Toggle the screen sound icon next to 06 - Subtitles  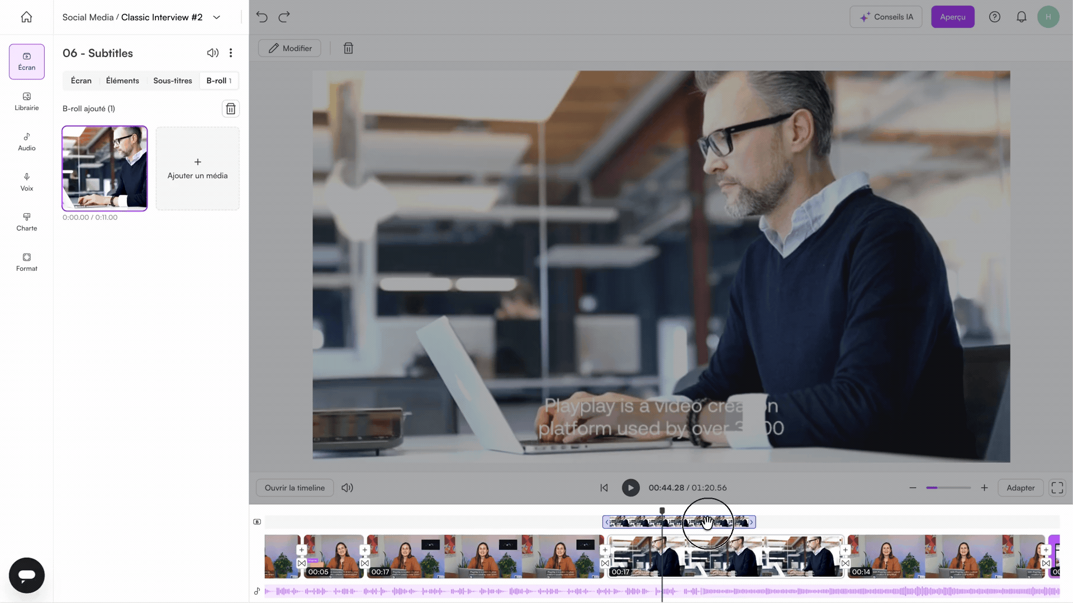(x=213, y=53)
